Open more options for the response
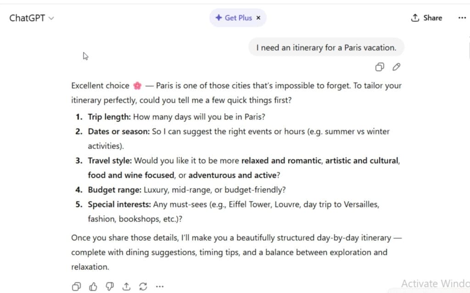Viewport: 470px width, 293px height. click(159, 286)
